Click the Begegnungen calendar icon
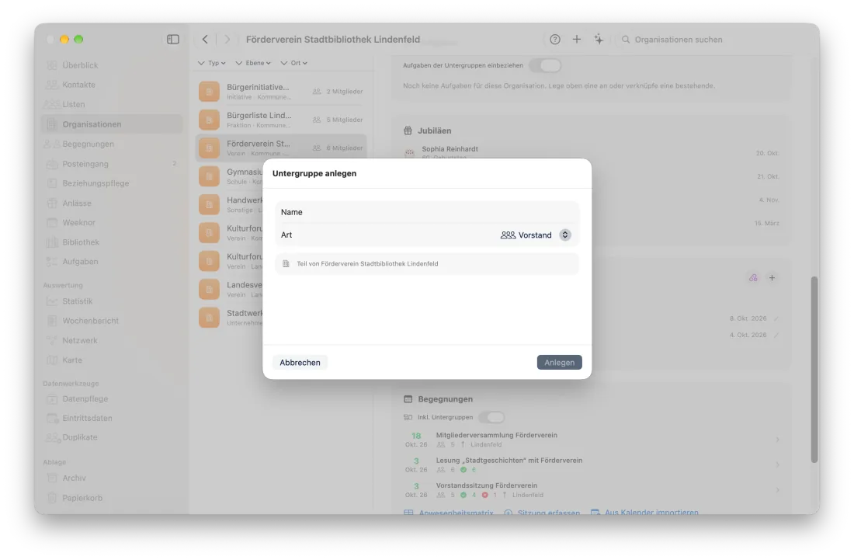This screenshot has height=560, width=854. 408,399
